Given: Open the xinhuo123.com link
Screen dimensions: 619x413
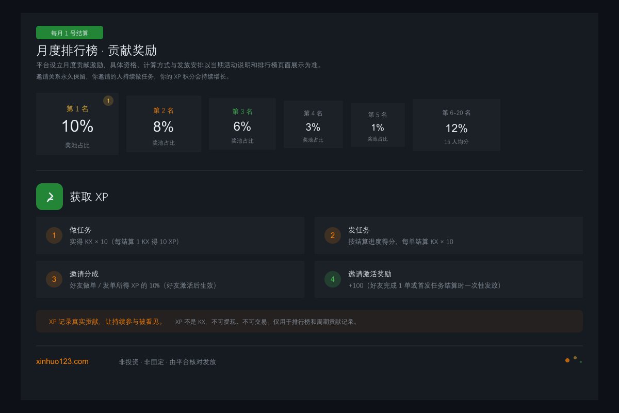Looking at the screenshot, I should 62,361.
